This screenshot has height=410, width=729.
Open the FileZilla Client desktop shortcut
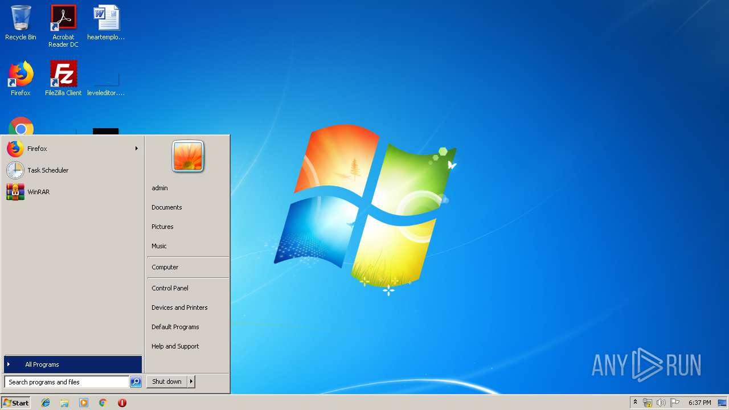(63, 79)
